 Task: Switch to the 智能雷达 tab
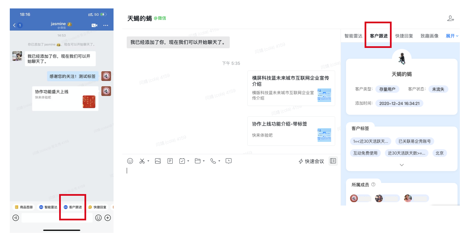pos(353,36)
